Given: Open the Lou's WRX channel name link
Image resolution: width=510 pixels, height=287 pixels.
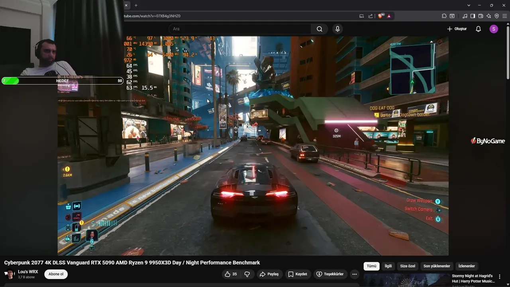Looking at the screenshot, I should (x=28, y=272).
